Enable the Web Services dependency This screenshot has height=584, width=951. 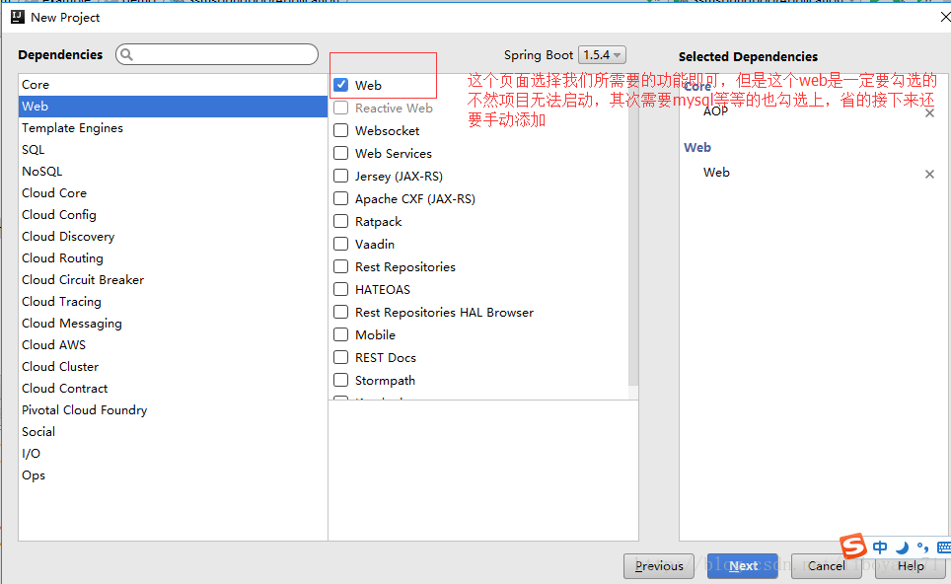pyautogui.click(x=341, y=153)
